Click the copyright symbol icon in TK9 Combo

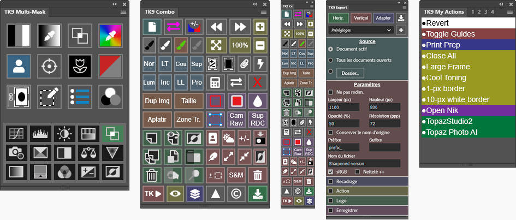pos(237,193)
